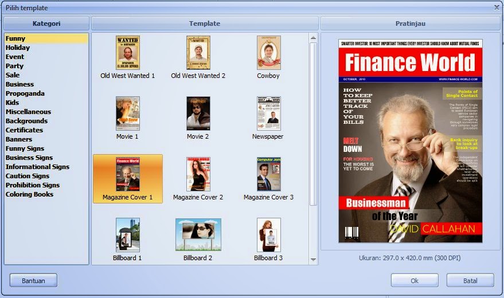Click the Pratinjau panel header
This screenshot has height=298, width=504.
(x=411, y=23)
